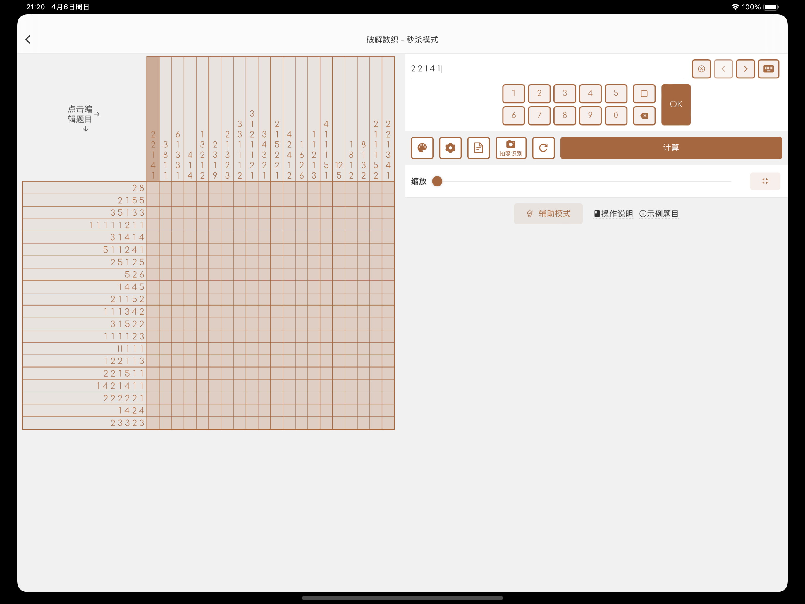Tap the photo recognition camera button
Viewport: 805px width, 604px height.
[x=511, y=148]
